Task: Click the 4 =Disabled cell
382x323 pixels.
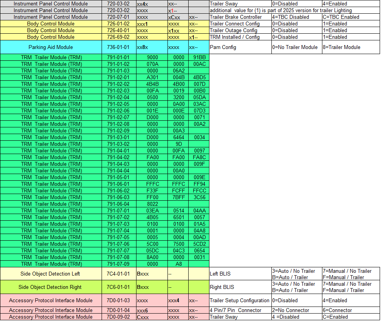Action: point(297,317)
